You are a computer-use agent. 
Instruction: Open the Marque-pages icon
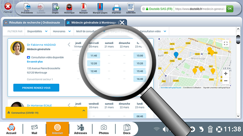point(100,7)
